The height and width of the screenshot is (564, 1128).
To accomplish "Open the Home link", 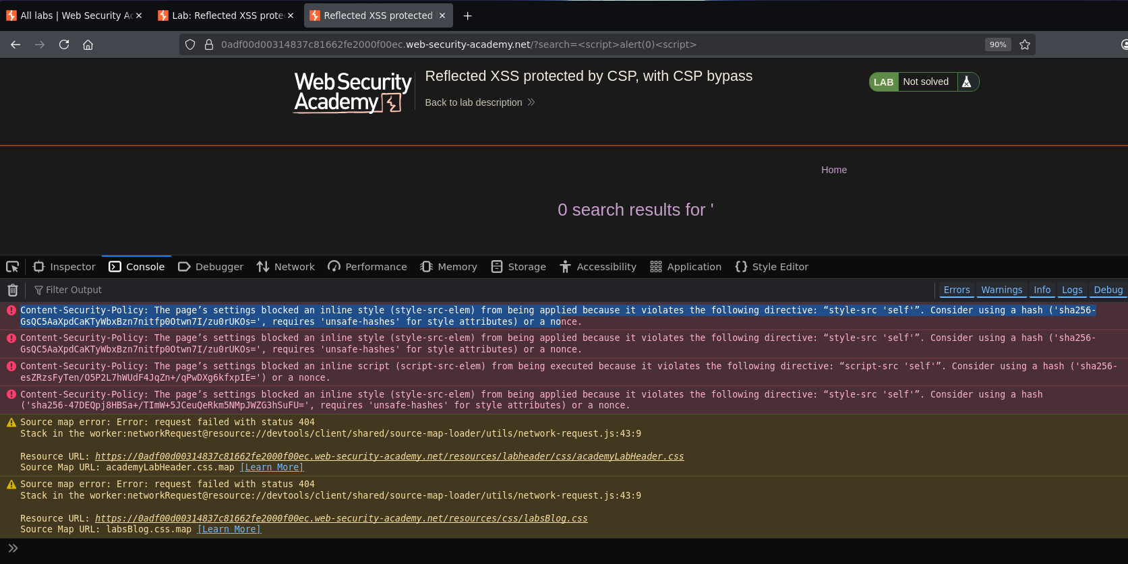I will pos(834,170).
